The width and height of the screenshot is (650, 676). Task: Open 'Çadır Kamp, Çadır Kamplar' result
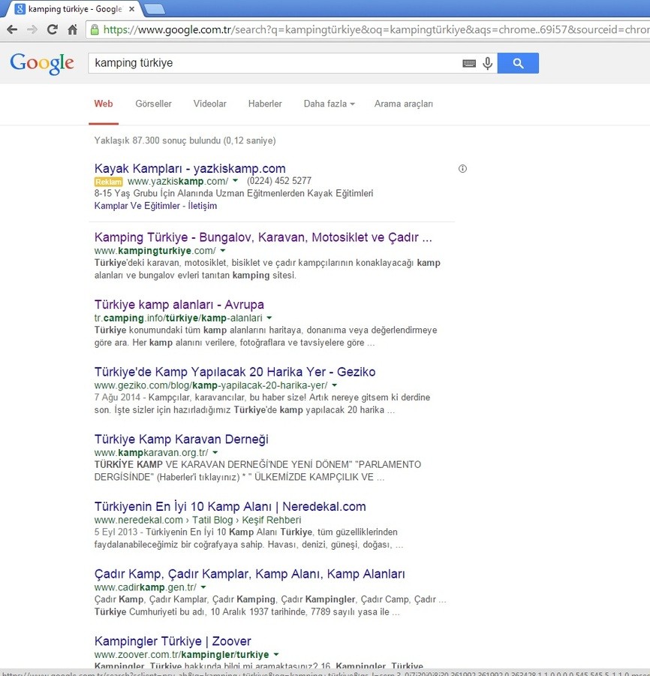pyautogui.click(x=249, y=573)
